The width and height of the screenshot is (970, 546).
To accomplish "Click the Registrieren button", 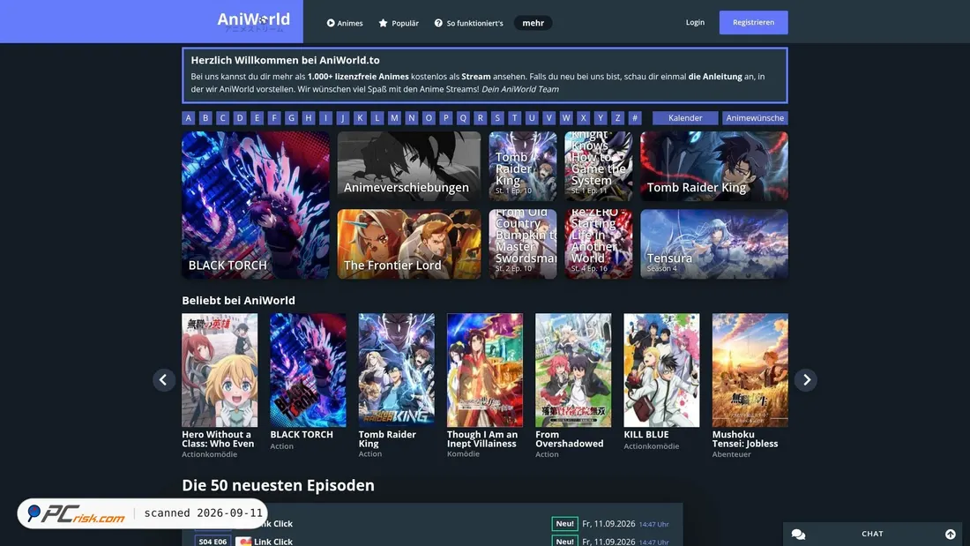I will click(753, 22).
